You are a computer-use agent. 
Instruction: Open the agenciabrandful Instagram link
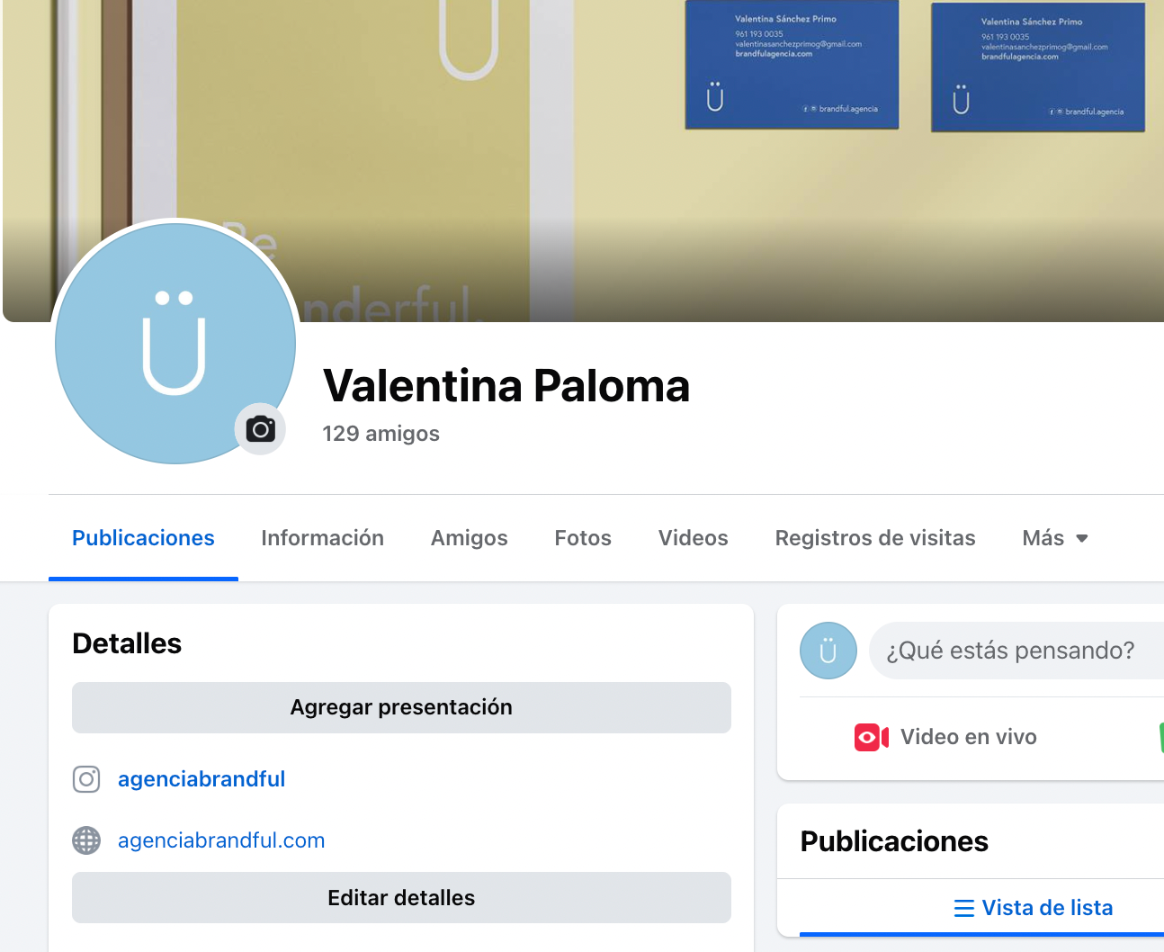pos(201,779)
